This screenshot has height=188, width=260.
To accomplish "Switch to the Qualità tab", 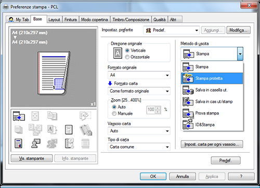I will coord(160,20).
